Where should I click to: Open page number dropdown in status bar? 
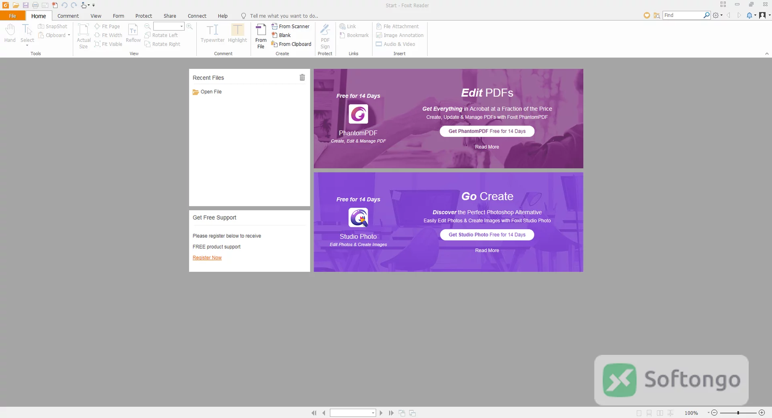373,413
